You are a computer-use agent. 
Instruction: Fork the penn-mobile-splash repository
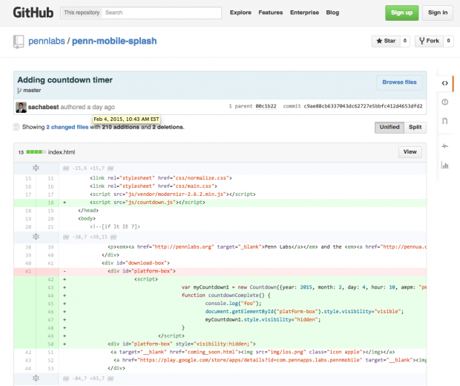pos(429,41)
